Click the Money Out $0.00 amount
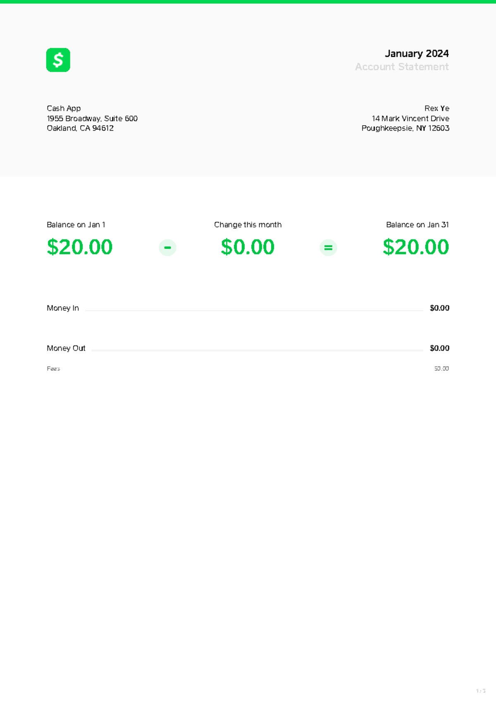The width and height of the screenshot is (496, 701). tap(439, 348)
